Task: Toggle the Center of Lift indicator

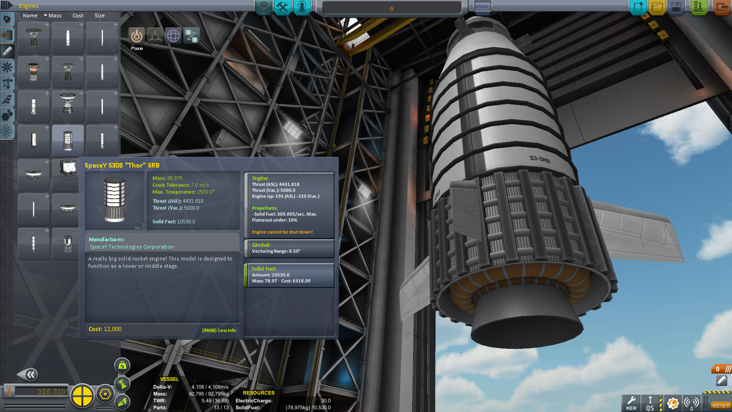Action: click(x=122, y=402)
